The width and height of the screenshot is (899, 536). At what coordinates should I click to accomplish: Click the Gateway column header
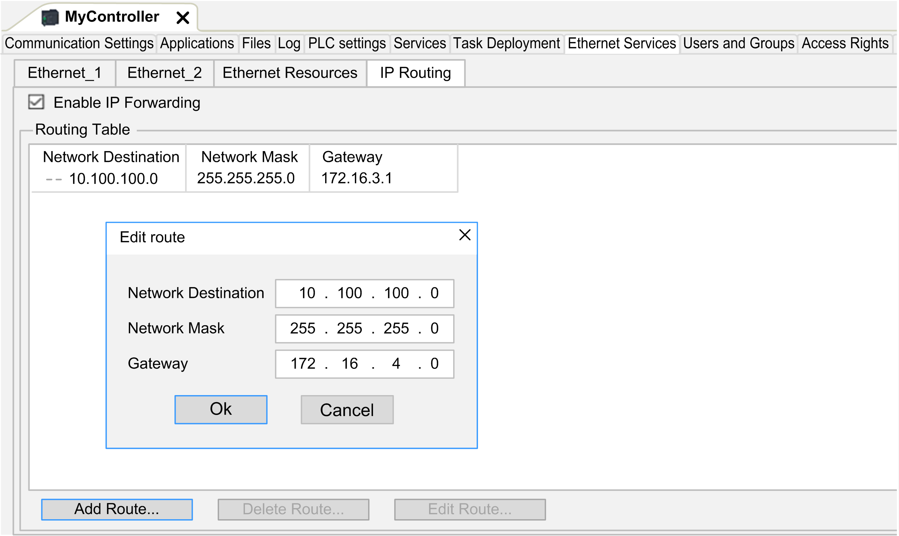click(x=352, y=157)
